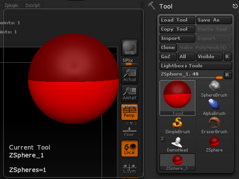This screenshot has width=239, height=179.
Task: Select the SphereBrush tool icon
Action: coord(214,89)
